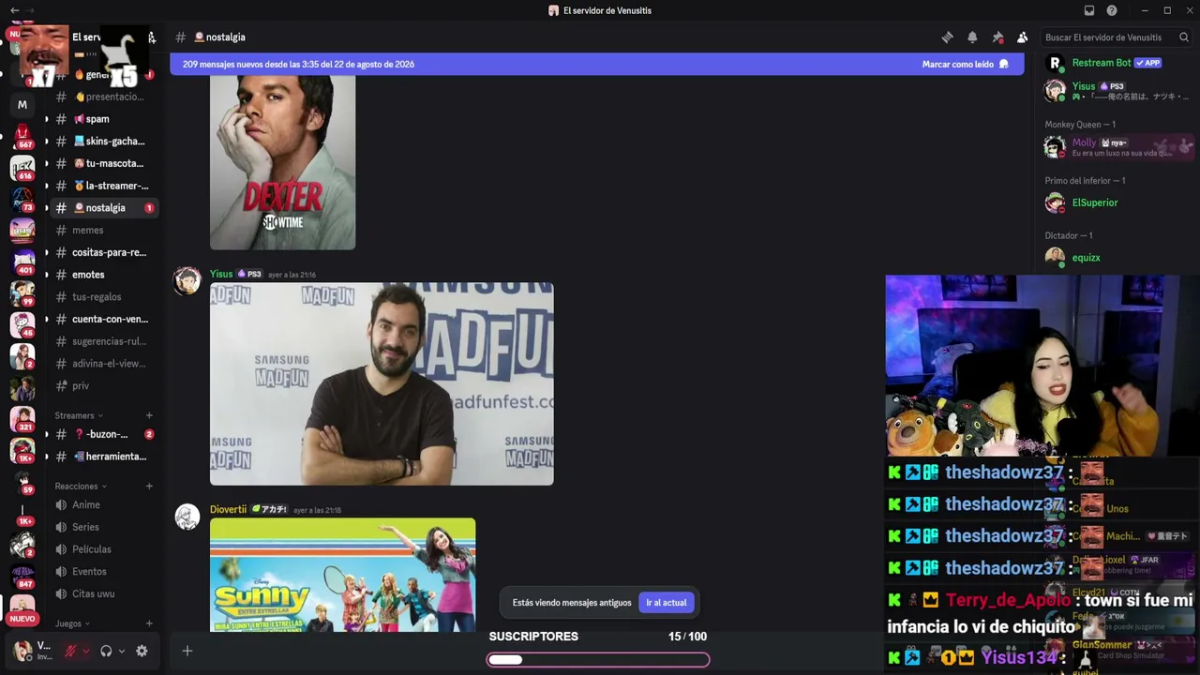Open server icon with 73 badge
This screenshot has width=1200, height=675.
(x=22, y=200)
